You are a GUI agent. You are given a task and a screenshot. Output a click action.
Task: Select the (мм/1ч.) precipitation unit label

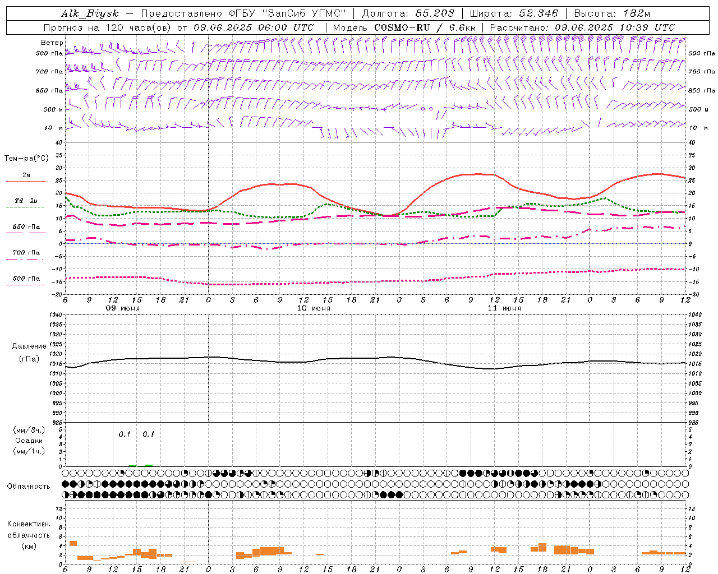[x=29, y=451]
